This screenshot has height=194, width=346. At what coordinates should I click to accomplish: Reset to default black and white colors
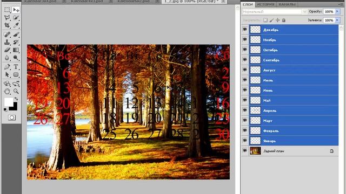point(5,109)
